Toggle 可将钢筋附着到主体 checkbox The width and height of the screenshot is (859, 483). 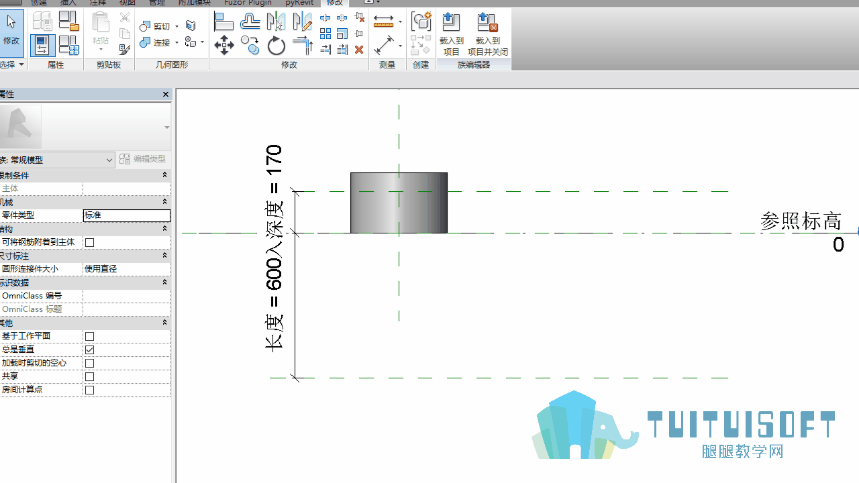(90, 242)
